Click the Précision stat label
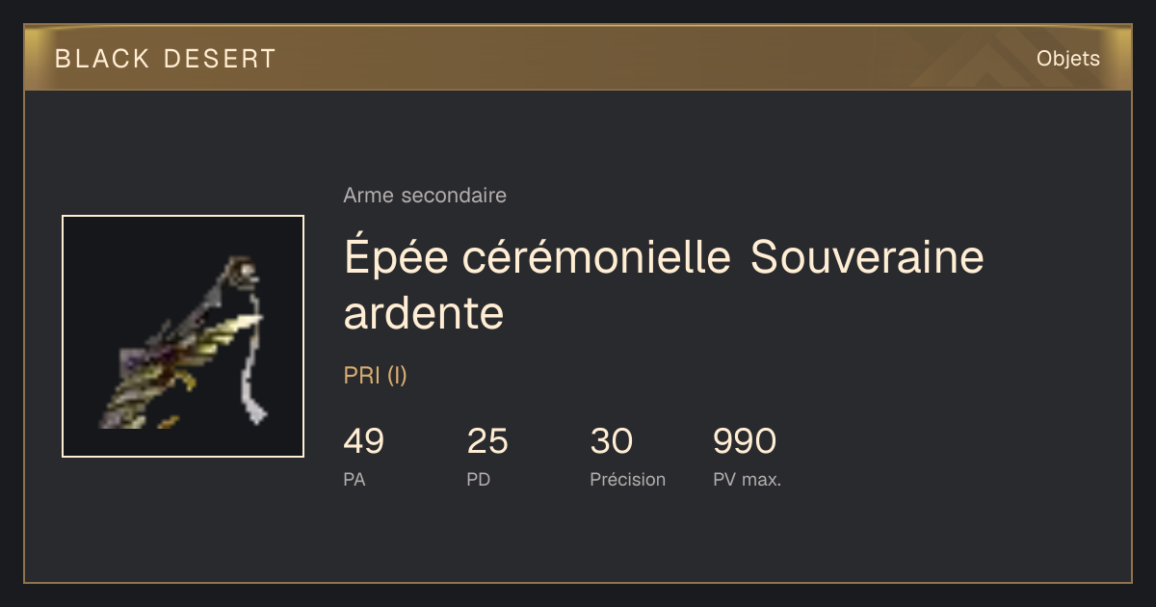This screenshot has width=1156, height=607. click(x=628, y=479)
